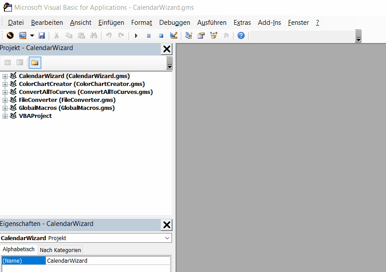Expand the ConvertAllToCurves project node
Screen dimensions: 386x272
[x=5, y=92]
